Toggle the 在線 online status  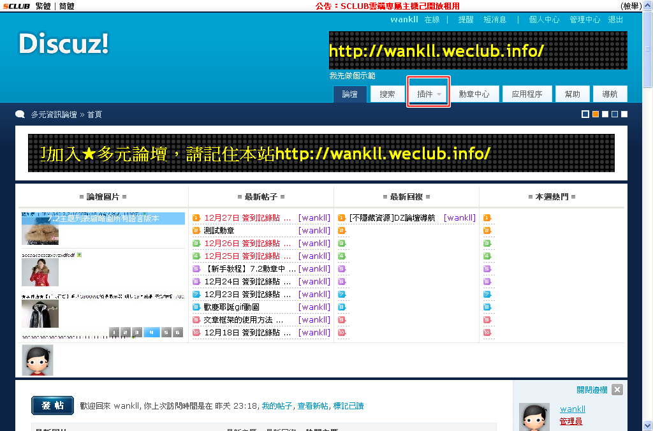coord(432,20)
